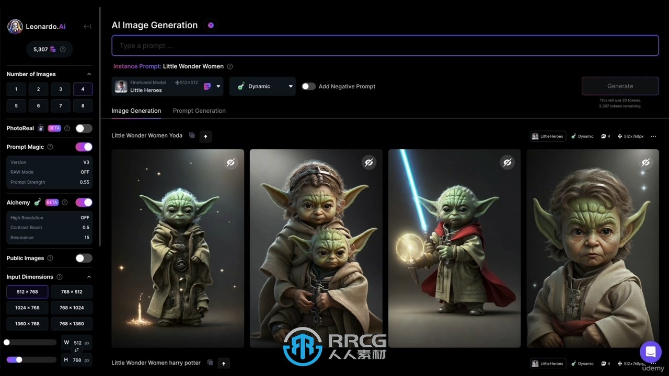Reuse Little Wonder Women Yoda prompt arrow
Viewport: 669px width, 376px height.
(205, 136)
